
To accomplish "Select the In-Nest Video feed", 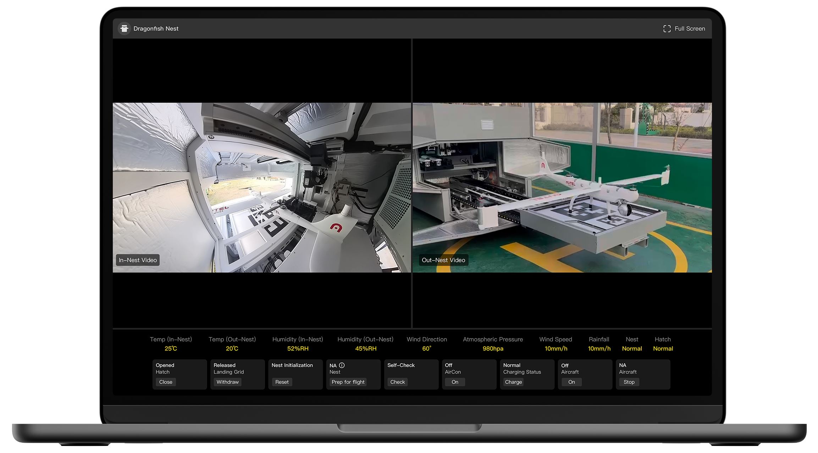I will tap(262, 187).
